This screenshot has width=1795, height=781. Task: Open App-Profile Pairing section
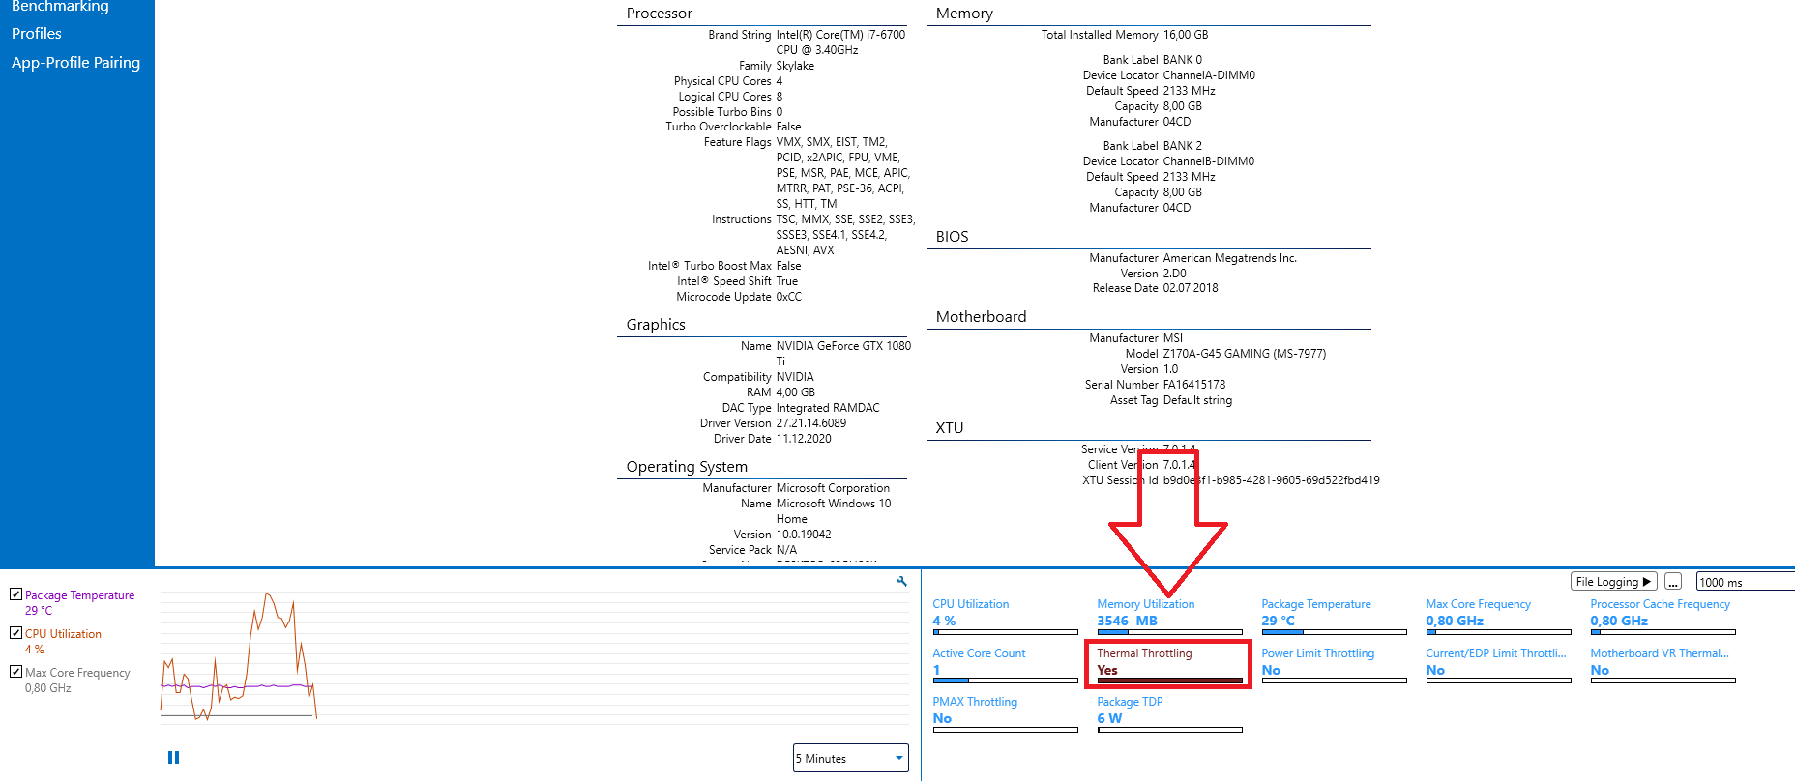[75, 62]
